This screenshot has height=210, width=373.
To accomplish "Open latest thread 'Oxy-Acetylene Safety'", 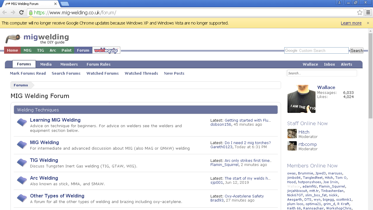I will click(244, 196).
